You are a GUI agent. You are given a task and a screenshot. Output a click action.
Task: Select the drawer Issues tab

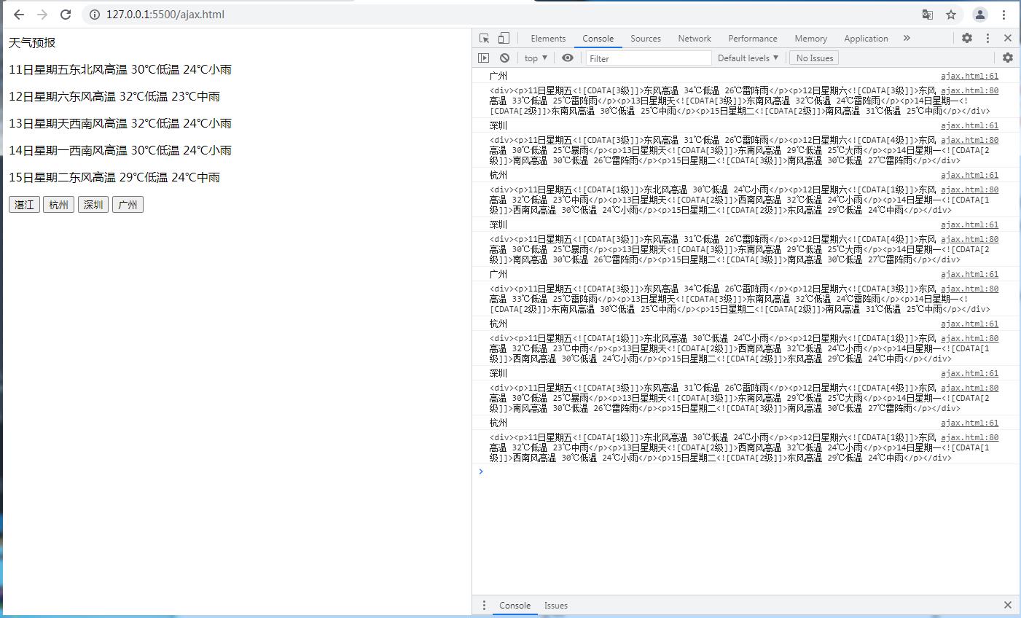point(556,606)
